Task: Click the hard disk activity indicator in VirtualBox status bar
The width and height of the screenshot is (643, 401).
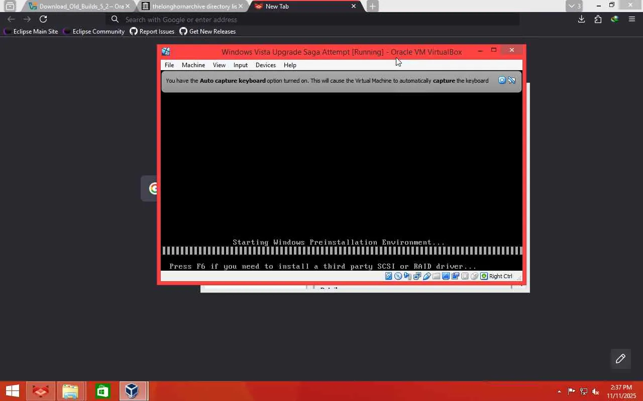Action: click(x=389, y=276)
